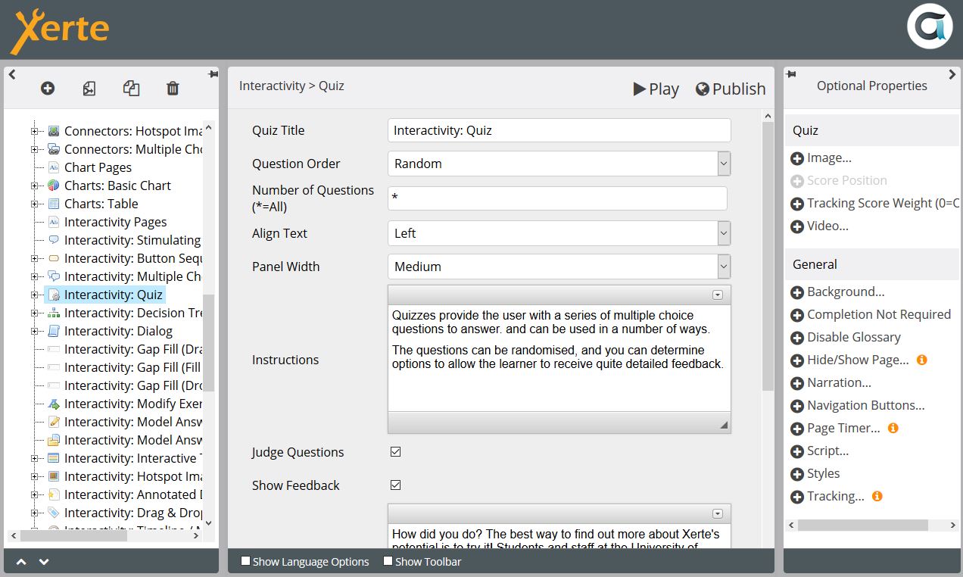Screen dimensions: 963x577
Task: Click the tree's vertical scrollbar
Action: [209, 342]
